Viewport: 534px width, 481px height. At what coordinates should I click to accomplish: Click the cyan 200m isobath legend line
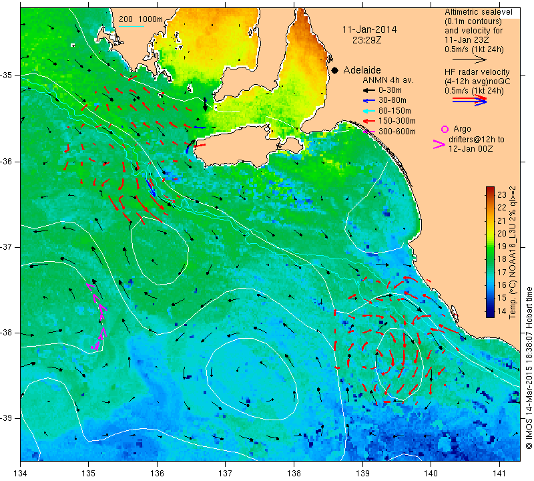tap(131, 26)
